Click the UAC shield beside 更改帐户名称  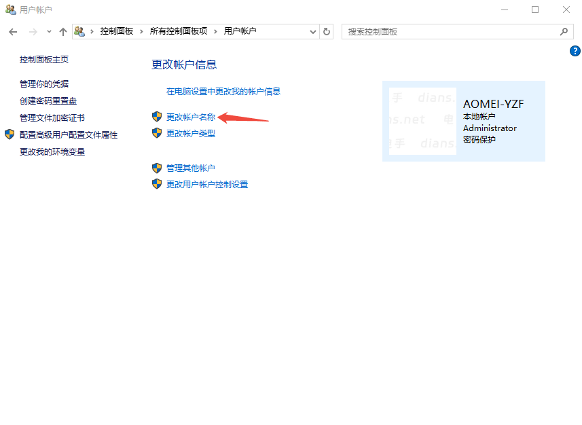click(156, 117)
